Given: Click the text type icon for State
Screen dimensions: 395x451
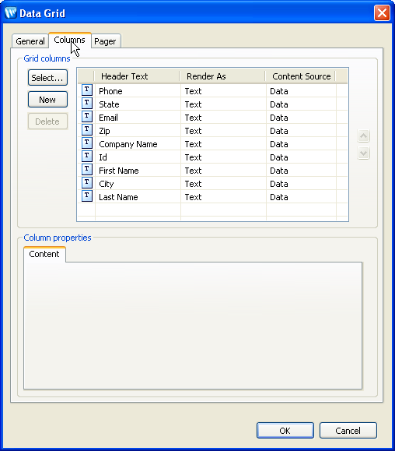Looking at the screenshot, I should 86,104.
